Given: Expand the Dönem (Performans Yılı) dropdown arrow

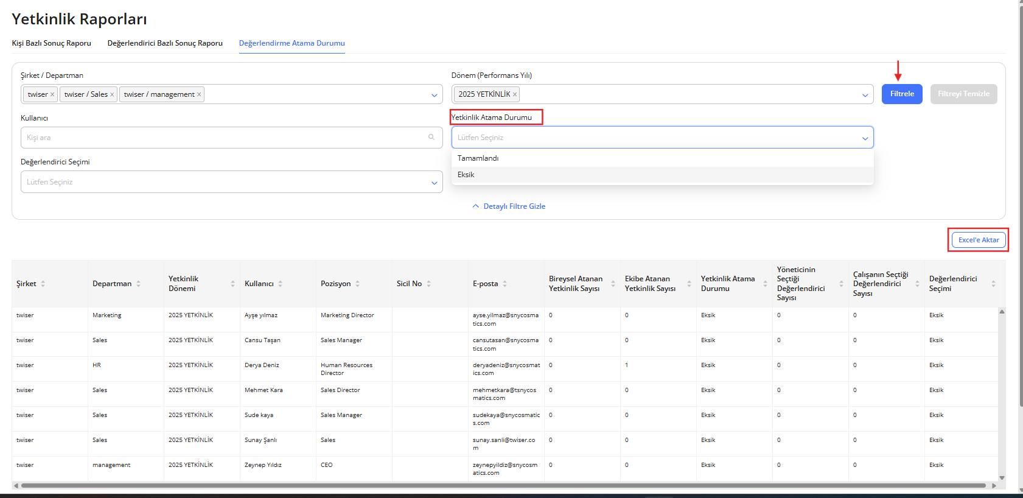Looking at the screenshot, I should [x=865, y=95].
